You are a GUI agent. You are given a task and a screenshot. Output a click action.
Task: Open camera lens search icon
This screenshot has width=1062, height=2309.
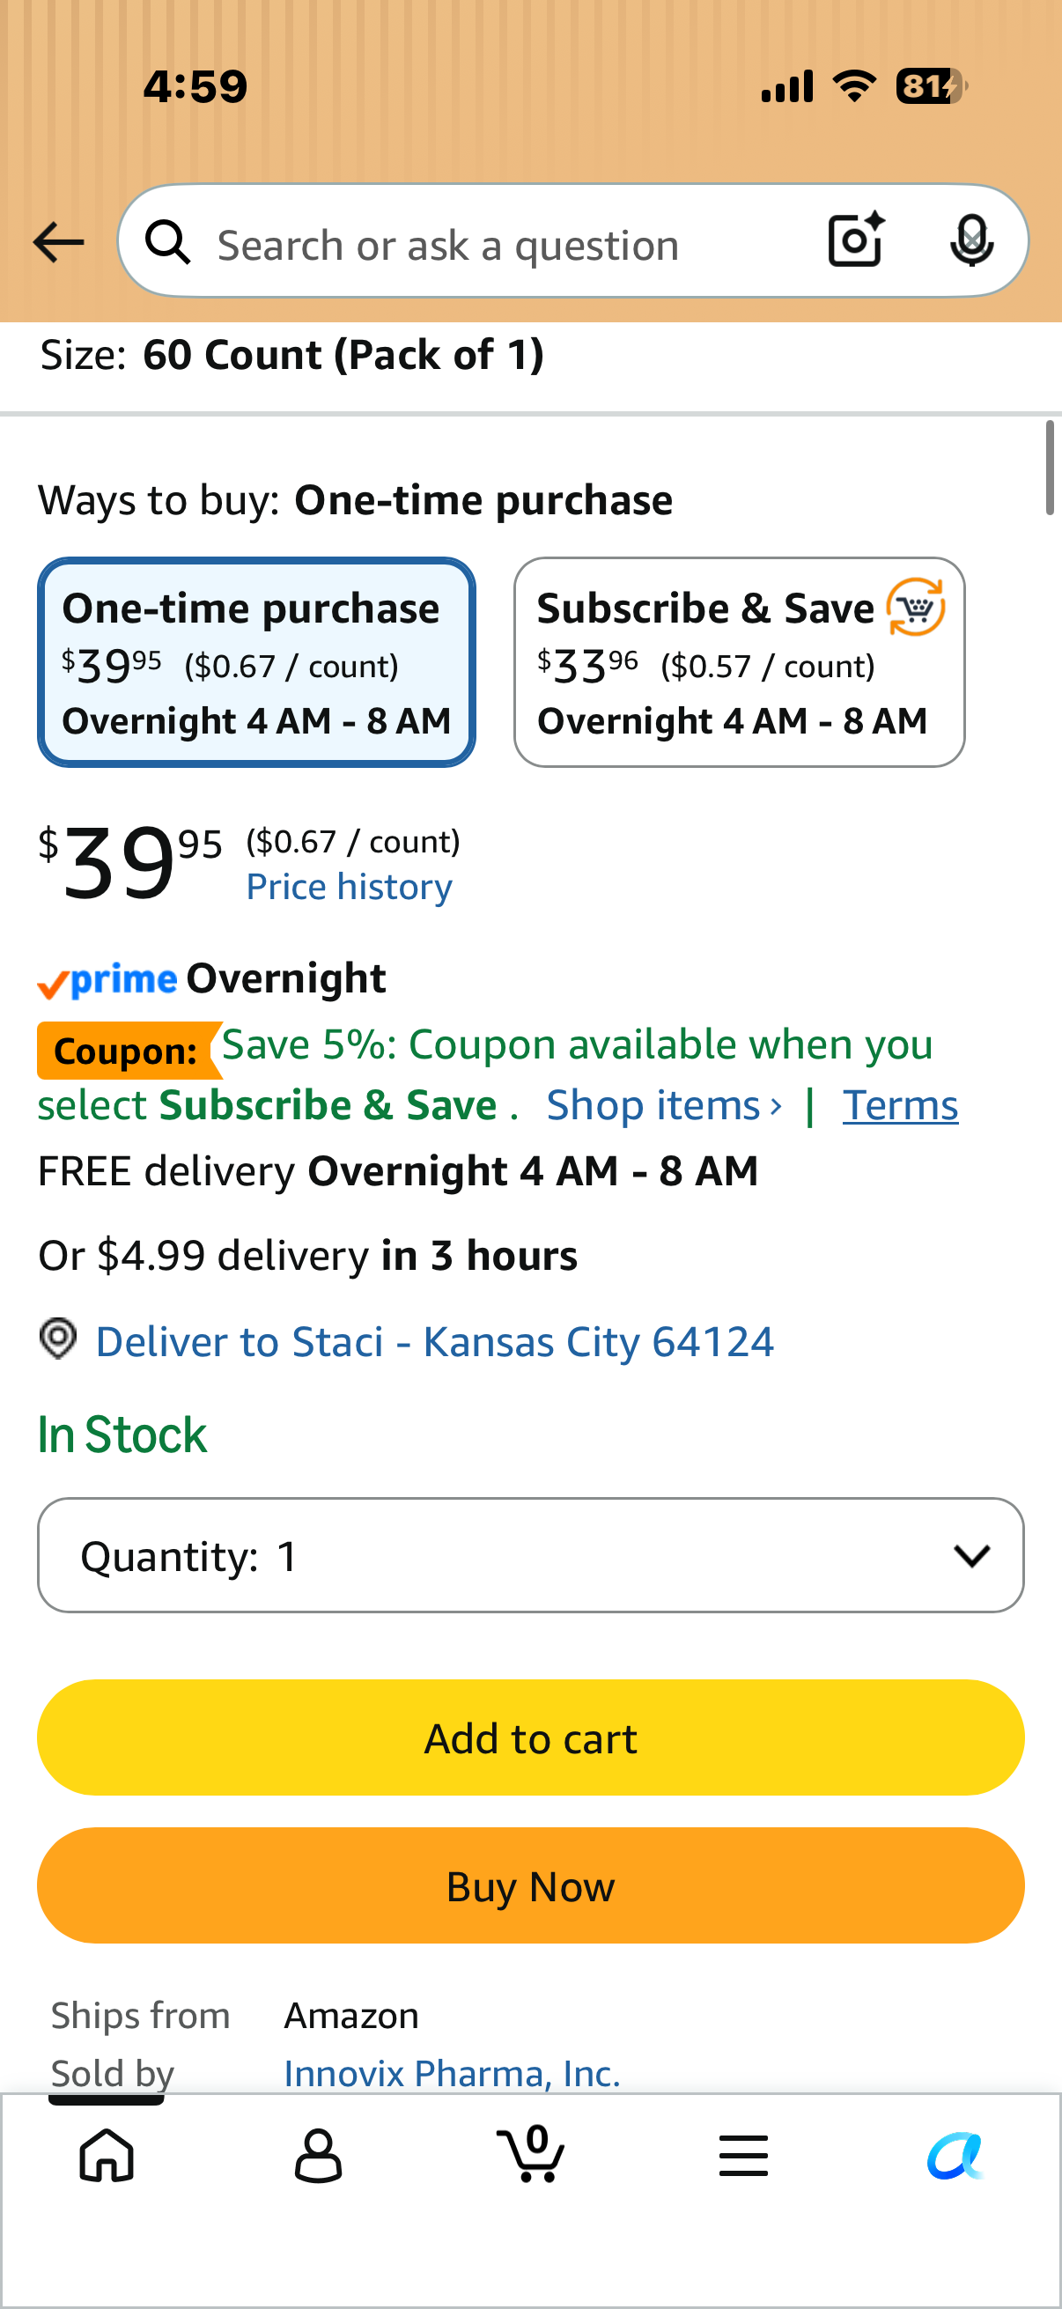pyautogui.click(x=856, y=240)
